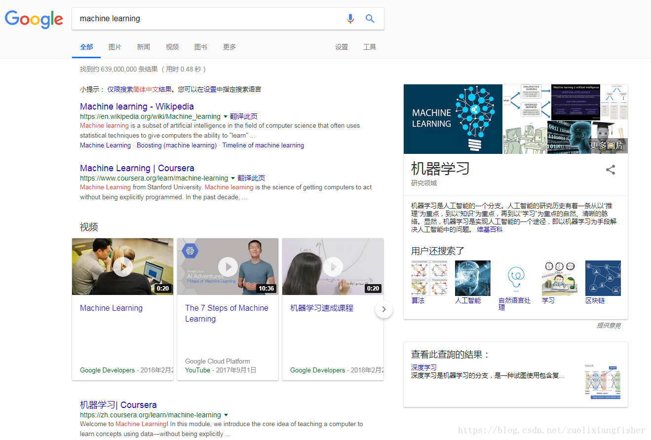
Task: Open The 7 Steps of Machine Learning title
Action: pos(227,314)
